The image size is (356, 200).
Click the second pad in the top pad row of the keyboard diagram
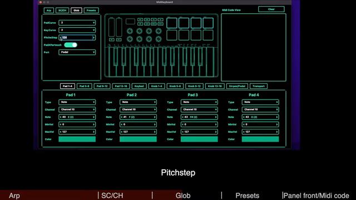pos(184,23)
